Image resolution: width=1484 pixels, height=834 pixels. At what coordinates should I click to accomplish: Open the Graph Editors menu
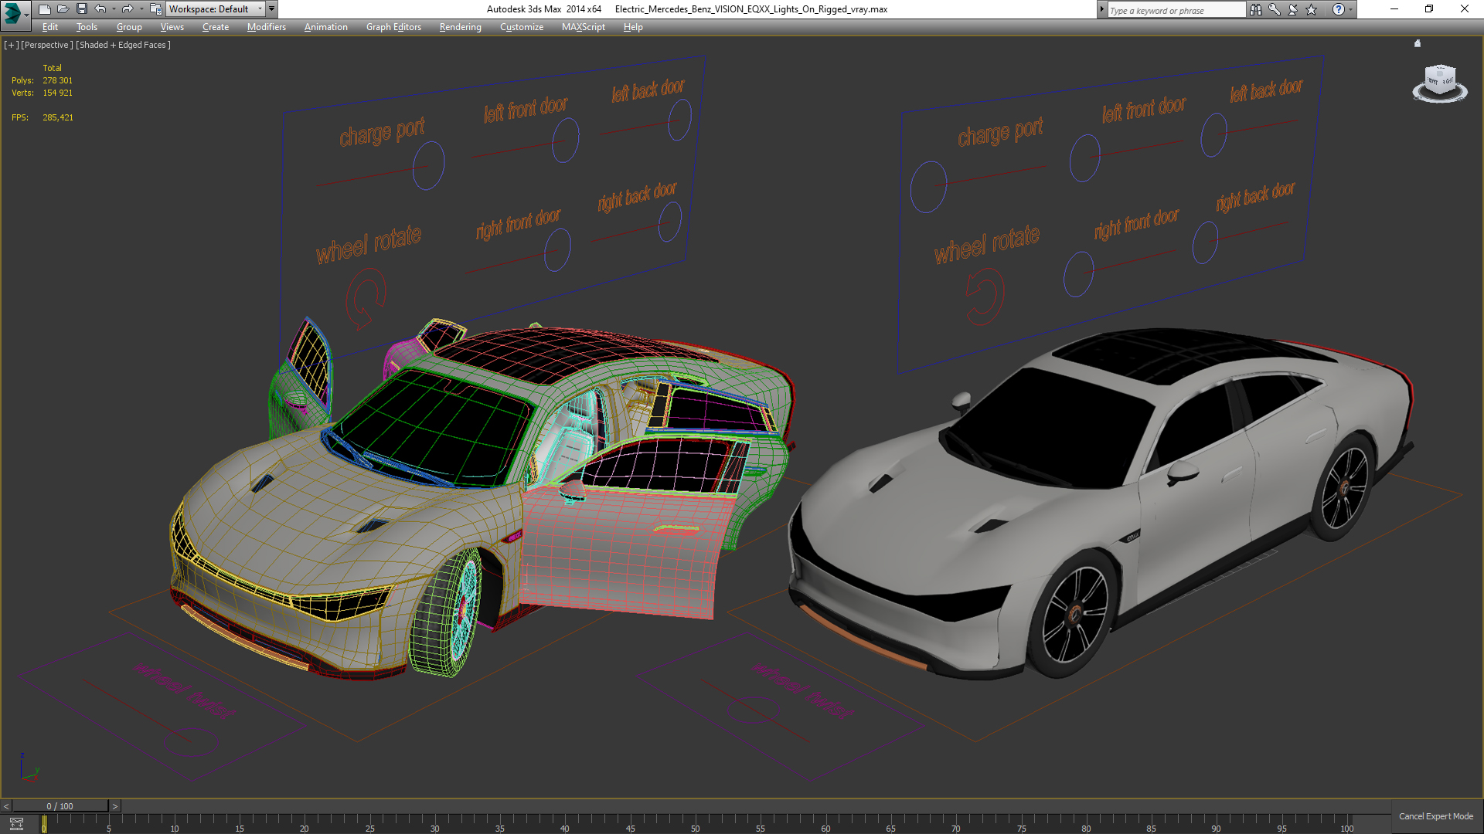(393, 27)
